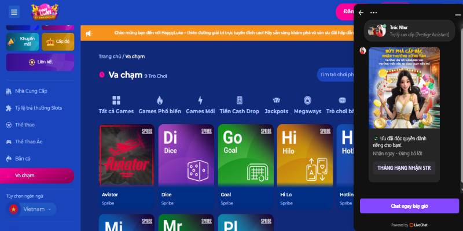
Task: Click Aviator title text
Action: coord(110,195)
